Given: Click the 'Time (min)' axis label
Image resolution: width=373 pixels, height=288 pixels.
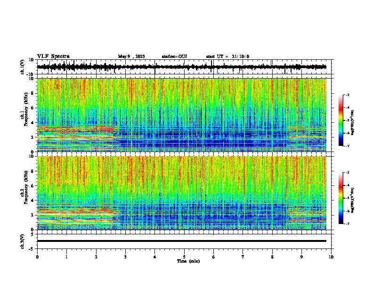Looking at the screenshot, I should (x=188, y=261).
